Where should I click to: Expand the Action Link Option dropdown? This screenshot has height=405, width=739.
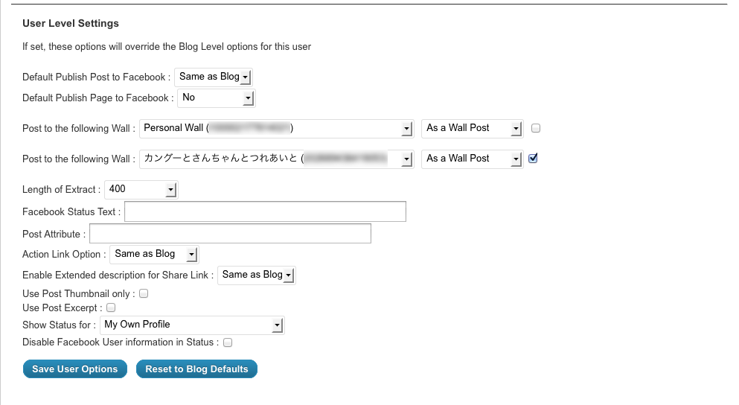(x=154, y=255)
